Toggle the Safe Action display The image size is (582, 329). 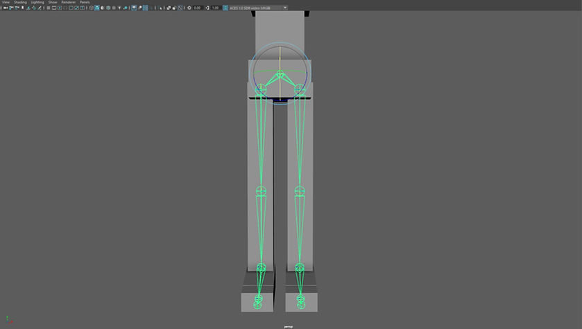tap(76, 8)
